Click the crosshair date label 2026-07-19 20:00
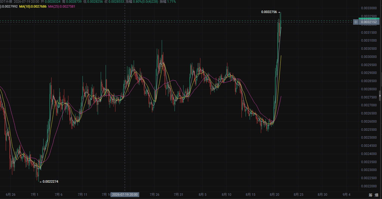The image size is (382, 199). pyautogui.click(x=125, y=195)
